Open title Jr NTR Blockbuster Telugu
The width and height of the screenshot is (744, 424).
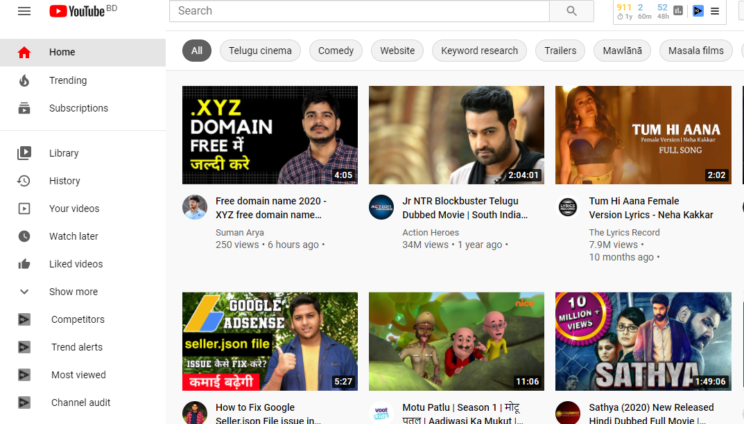[465, 208]
